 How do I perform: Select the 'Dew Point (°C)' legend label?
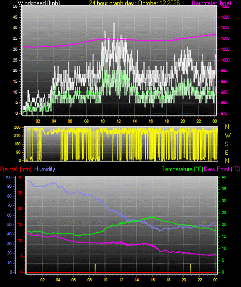(x=222, y=169)
